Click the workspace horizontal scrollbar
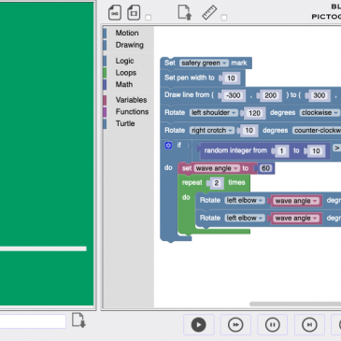This screenshot has width=341, height=341. (295, 304)
